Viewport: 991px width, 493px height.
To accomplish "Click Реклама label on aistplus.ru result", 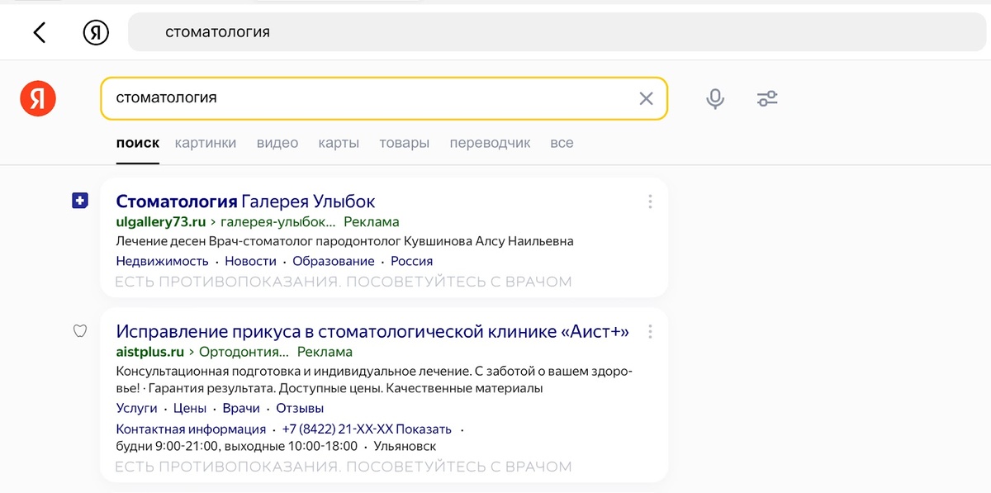I will coord(325,352).
